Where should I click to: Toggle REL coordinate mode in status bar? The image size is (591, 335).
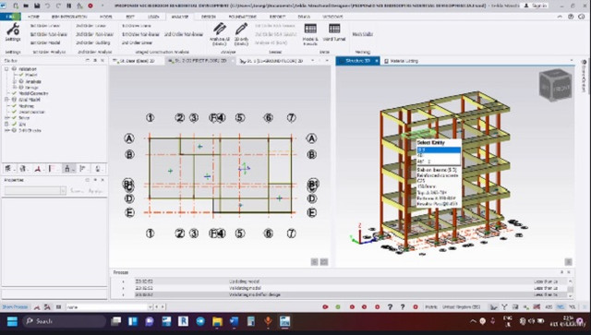(x=561, y=307)
